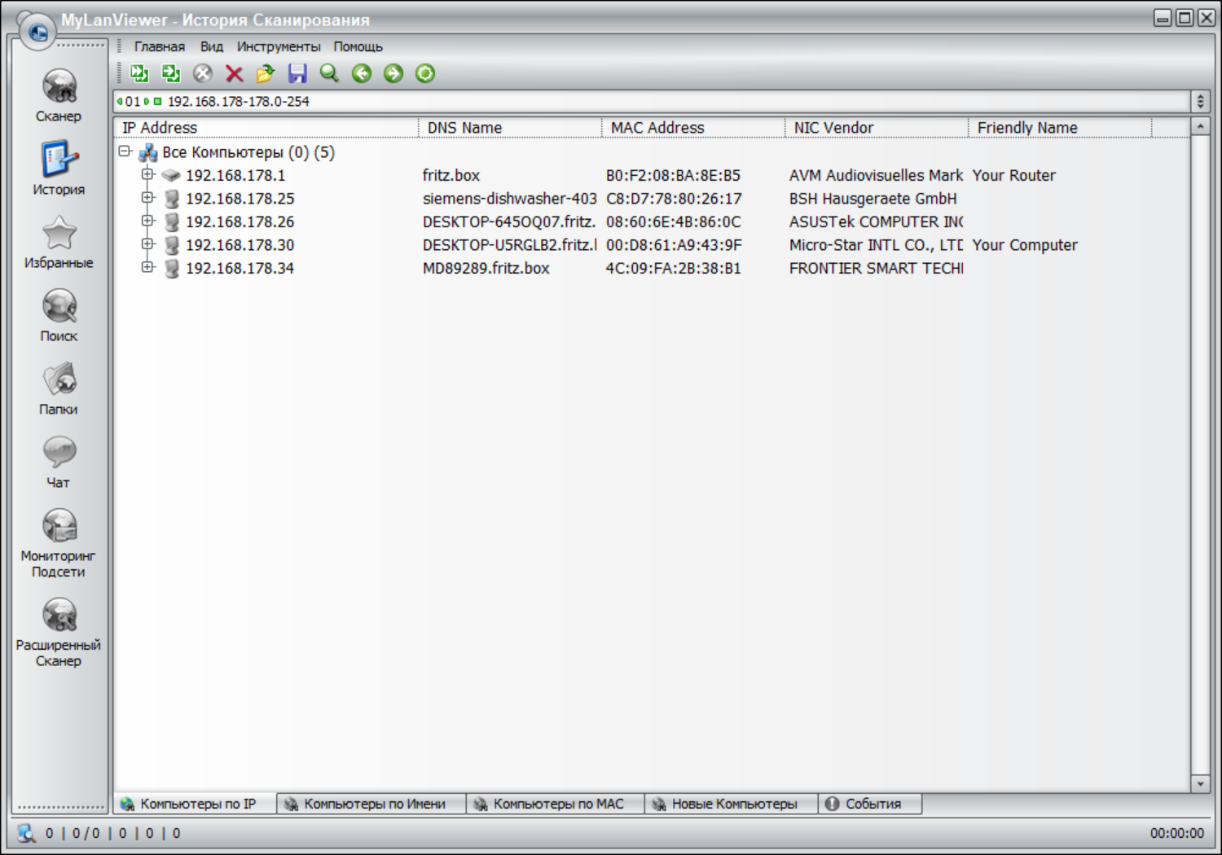This screenshot has width=1222, height=855.
Task: Click the vertical scrollbar up arrow
Action: point(1200,126)
